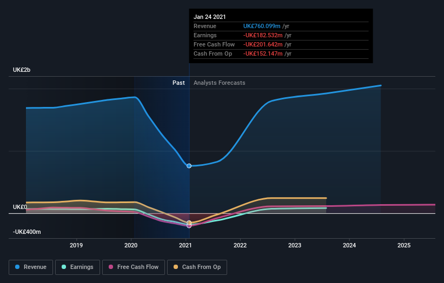This screenshot has width=444, height=283.
Task: Click the -UK£182.532m earnings value
Action: click(x=263, y=35)
